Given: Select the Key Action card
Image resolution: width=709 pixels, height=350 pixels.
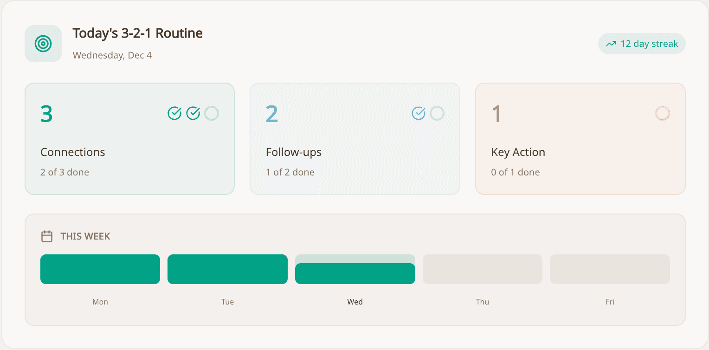Looking at the screenshot, I should 580,153.
